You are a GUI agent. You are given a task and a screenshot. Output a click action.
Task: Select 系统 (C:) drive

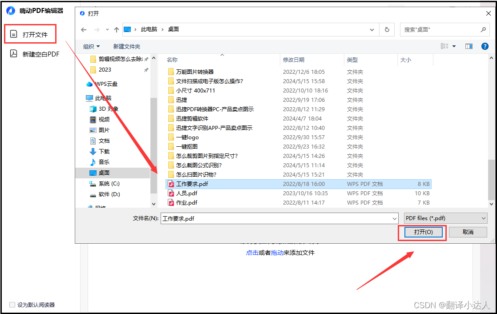[x=105, y=183]
